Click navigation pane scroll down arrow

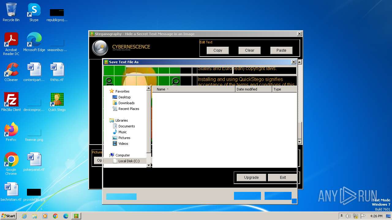[149, 165]
